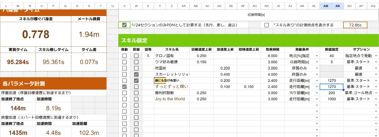This screenshot has height=137, width=379.
Task: Expand the 経過時間[s] dropdown for ウマ好み最速
Action: 317,62
